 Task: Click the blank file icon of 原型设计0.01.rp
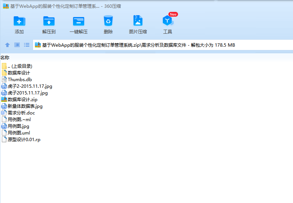point(4,140)
